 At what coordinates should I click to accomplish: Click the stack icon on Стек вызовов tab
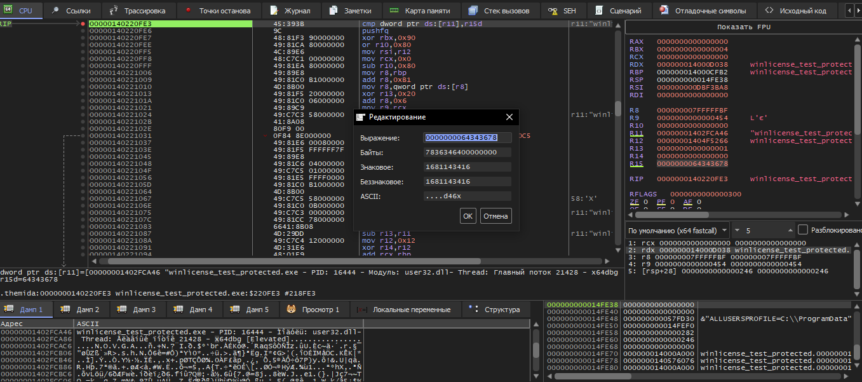click(x=473, y=11)
